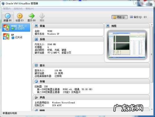Select the powered-off XP virtual machine icon

tap(6, 36)
